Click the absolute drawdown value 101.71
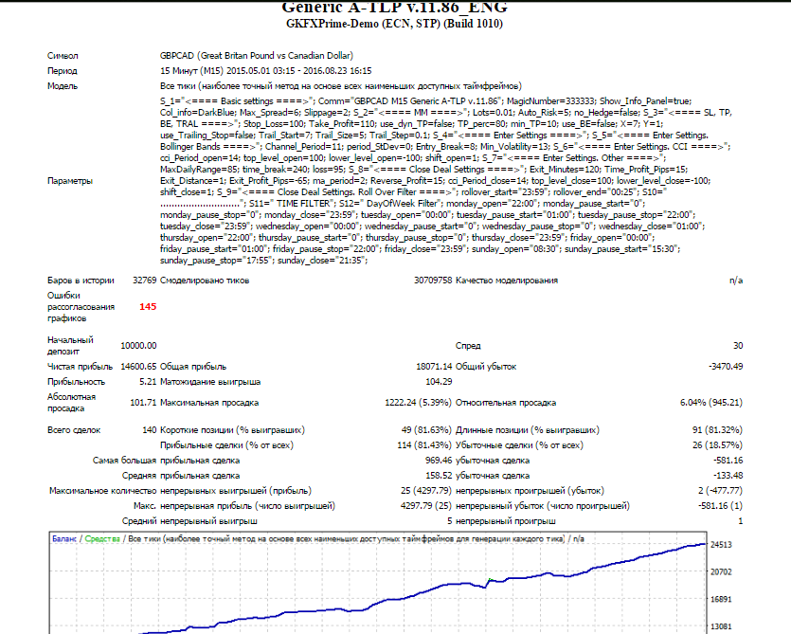791x634 pixels. pyautogui.click(x=143, y=403)
